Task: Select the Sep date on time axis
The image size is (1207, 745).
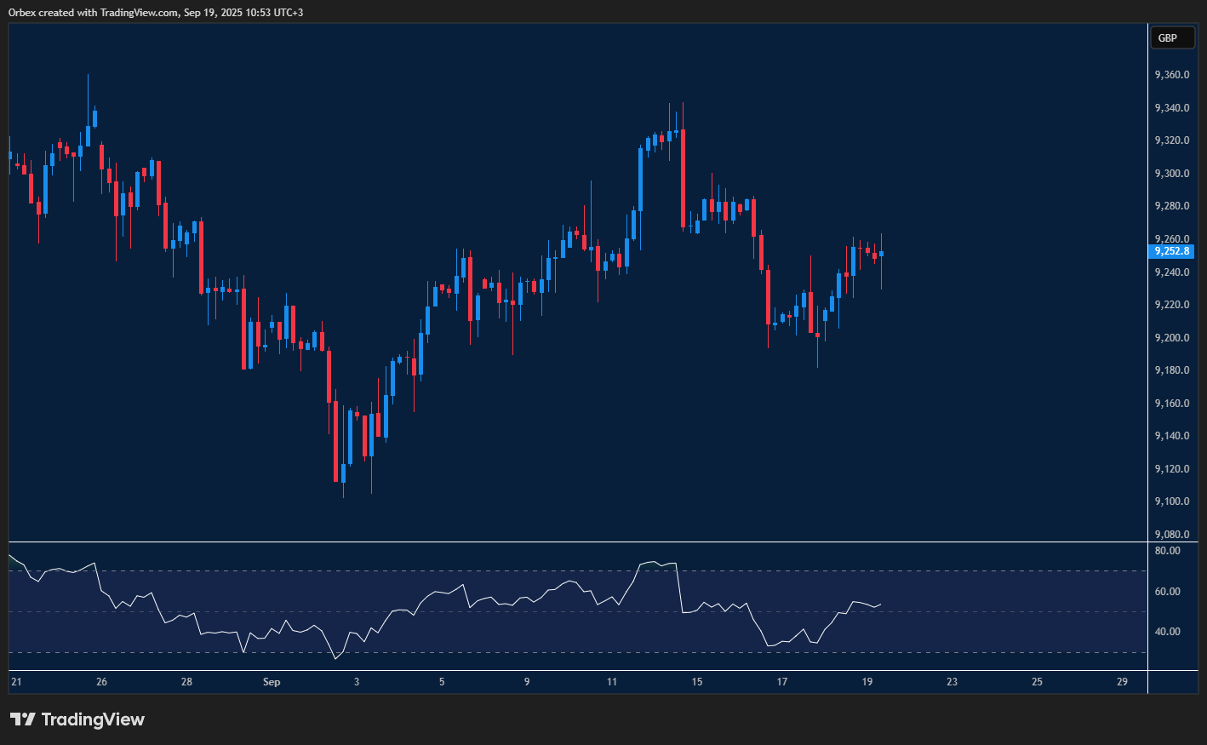Action: pyautogui.click(x=272, y=682)
